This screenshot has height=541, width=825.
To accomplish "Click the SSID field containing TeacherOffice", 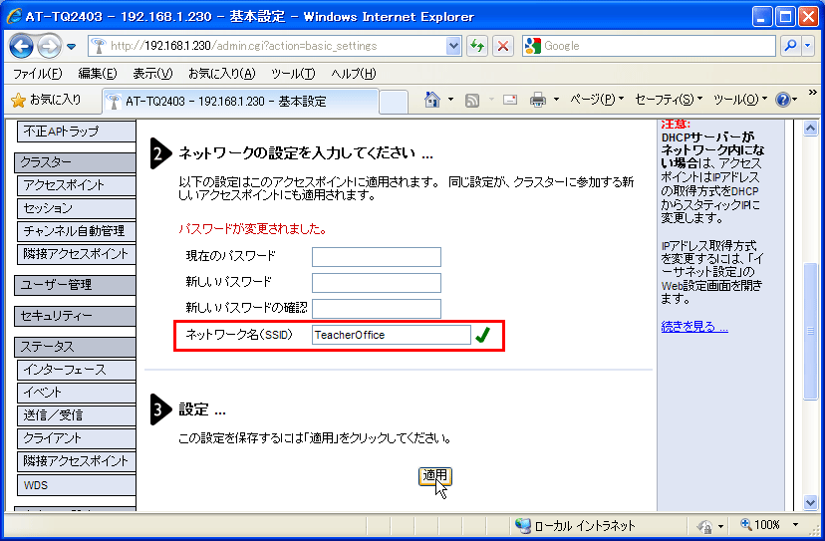I will coord(391,335).
